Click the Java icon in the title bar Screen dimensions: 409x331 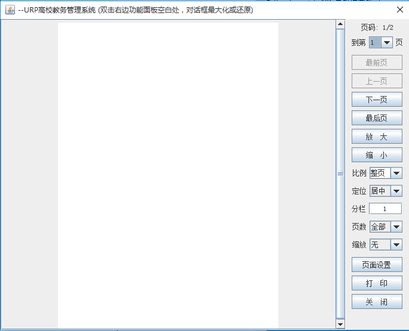10,10
